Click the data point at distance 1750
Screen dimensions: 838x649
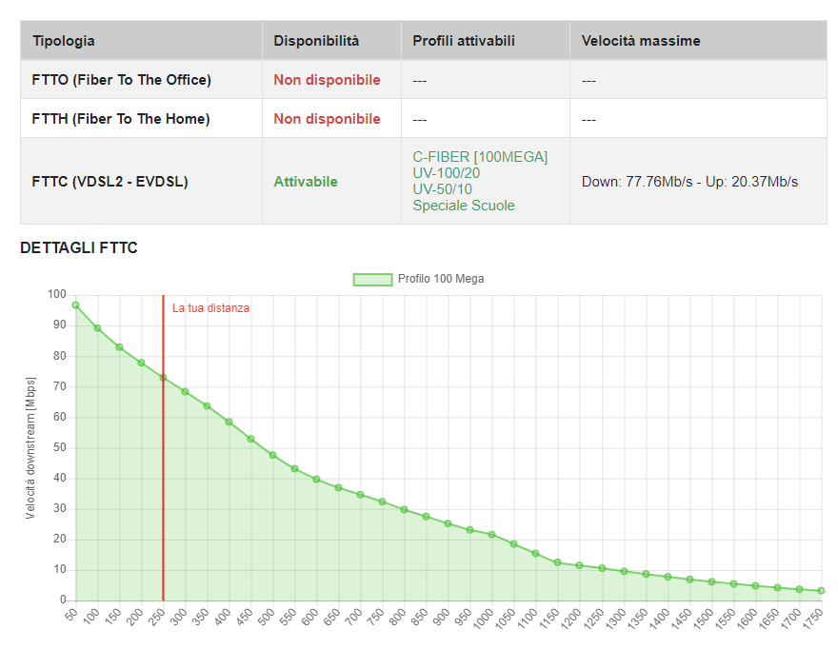pos(821,591)
